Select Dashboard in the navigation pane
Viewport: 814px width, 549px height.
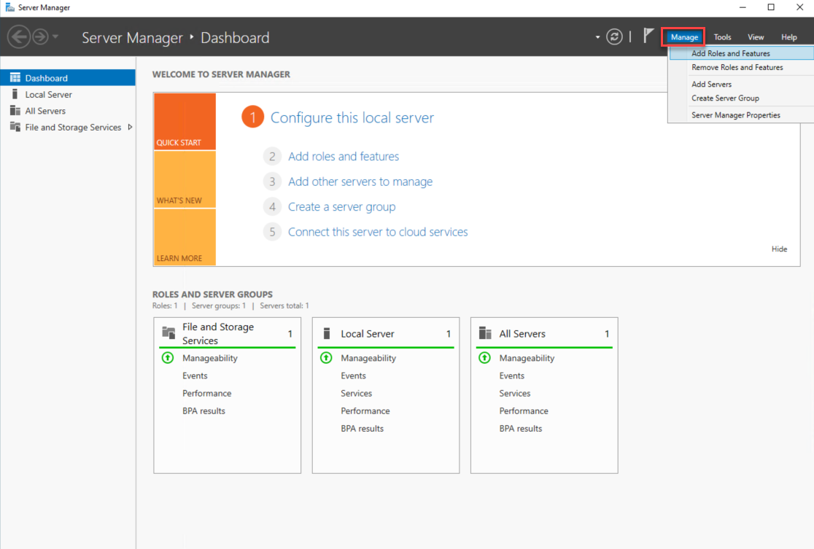[68, 78]
